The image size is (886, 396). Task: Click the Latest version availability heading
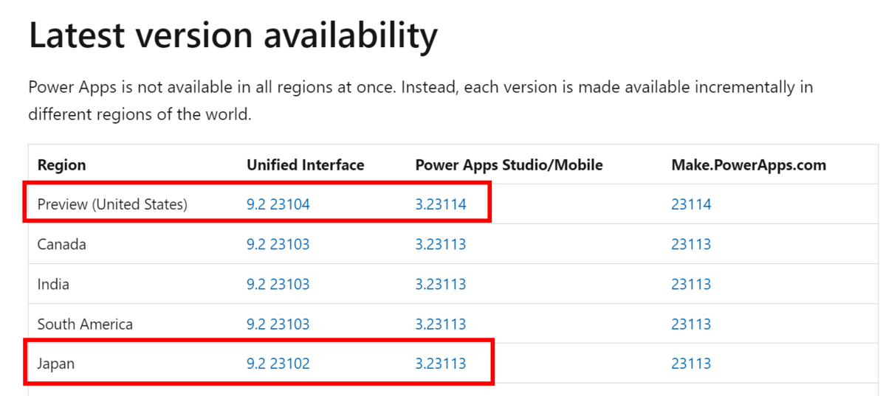click(233, 36)
